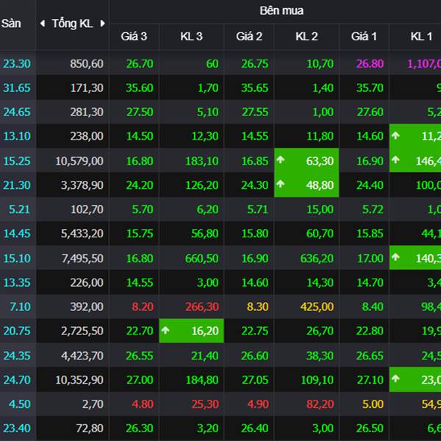Image resolution: width=441 pixels, height=441 pixels.
Task: Click the KL 2 column header
Action: point(306,36)
